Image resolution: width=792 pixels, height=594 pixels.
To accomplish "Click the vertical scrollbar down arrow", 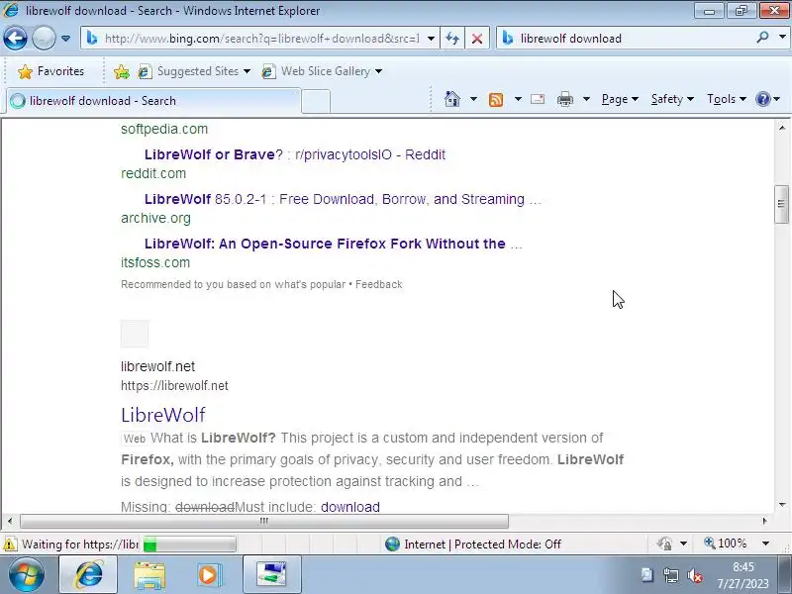I will (x=782, y=505).
